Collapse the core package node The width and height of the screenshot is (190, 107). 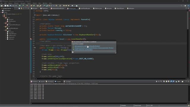click(x=4, y=18)
